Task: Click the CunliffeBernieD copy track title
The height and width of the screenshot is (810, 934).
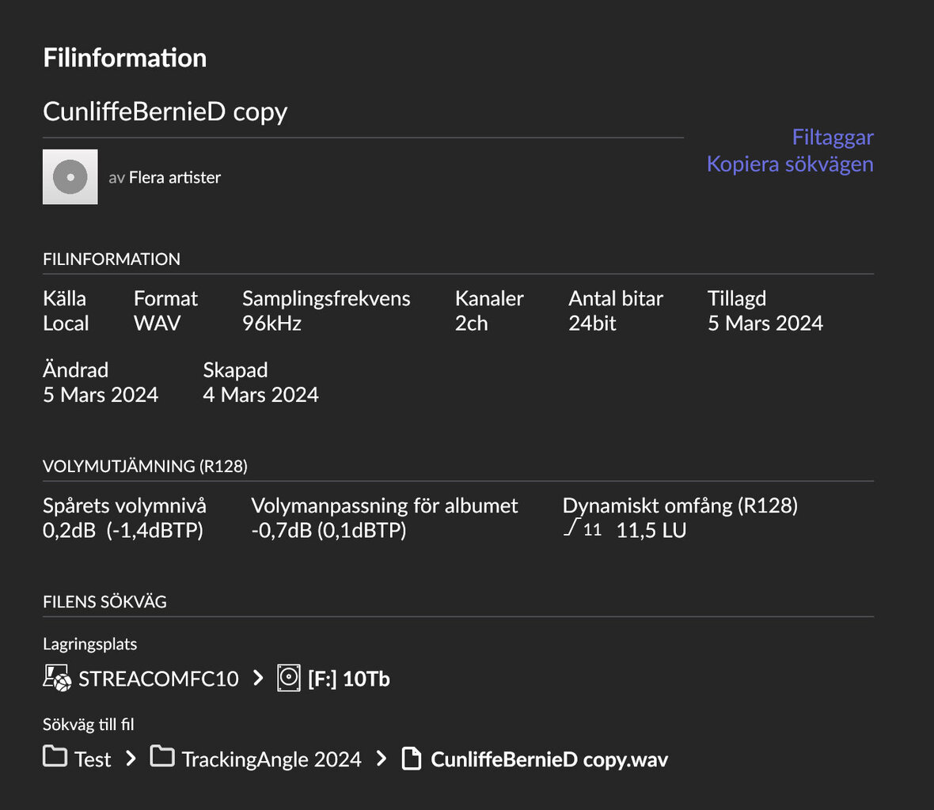Action: click(165, 112)
